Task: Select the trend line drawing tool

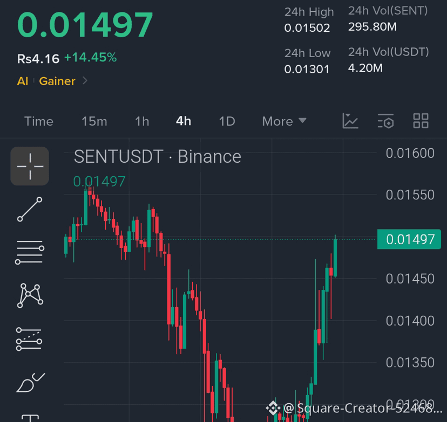Action: click(x=30, y=209)
